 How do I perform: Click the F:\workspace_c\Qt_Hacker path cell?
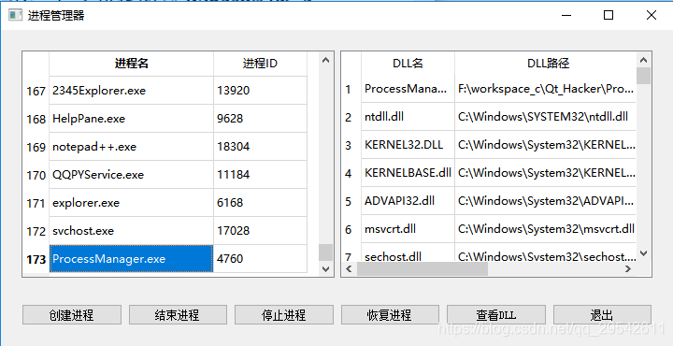pyautogui.click(x=546, y=89)
